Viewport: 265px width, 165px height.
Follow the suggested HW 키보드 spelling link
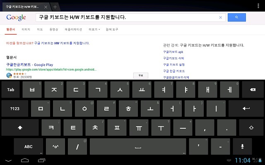62,43
